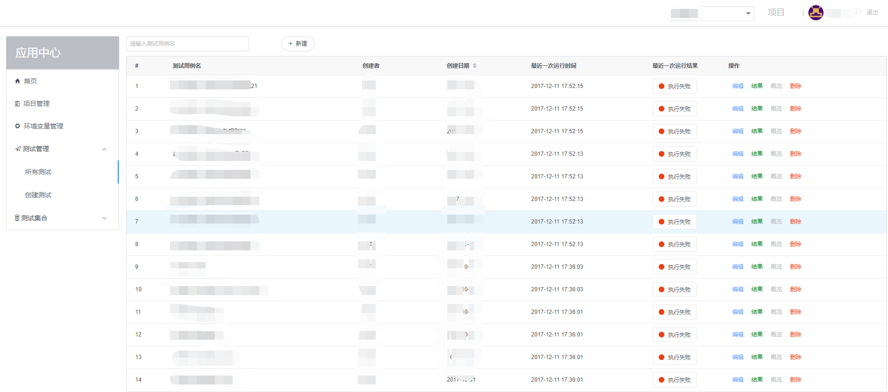
Task: Click 概览 link in row 12
Action: (776, 335)
